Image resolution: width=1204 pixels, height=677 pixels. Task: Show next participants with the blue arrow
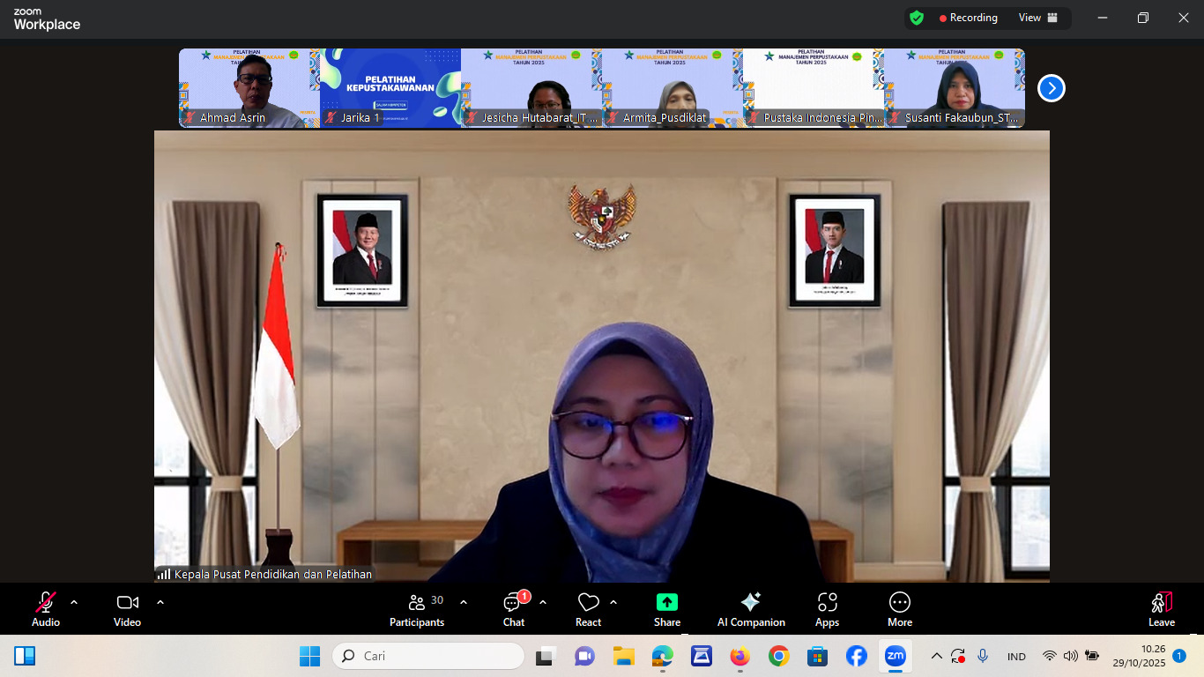(1051, 88)
